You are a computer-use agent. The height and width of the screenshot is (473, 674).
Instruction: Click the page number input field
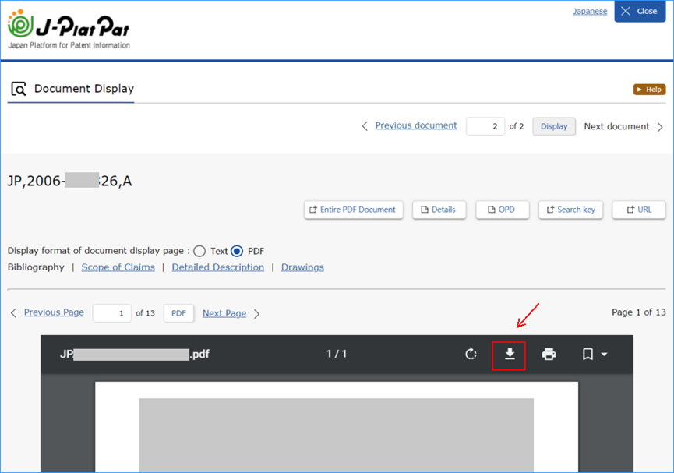point(111,313)
